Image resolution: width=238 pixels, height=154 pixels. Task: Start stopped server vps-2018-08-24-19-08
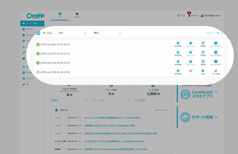click(203, 72)
